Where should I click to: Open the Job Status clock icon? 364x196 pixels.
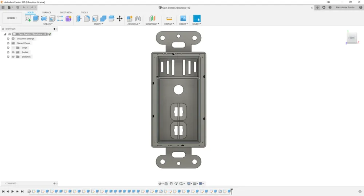click(330, 7)
